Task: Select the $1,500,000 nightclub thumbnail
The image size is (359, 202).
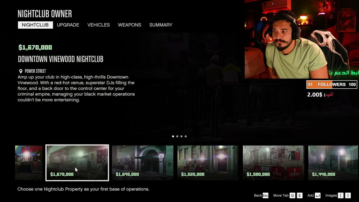Action: 273,163
